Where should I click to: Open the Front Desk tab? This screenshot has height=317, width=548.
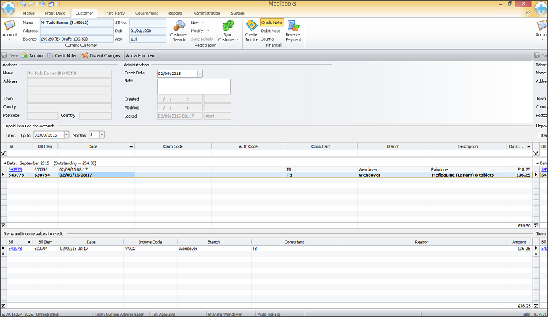pyautogui.click(x=54, y=13)
